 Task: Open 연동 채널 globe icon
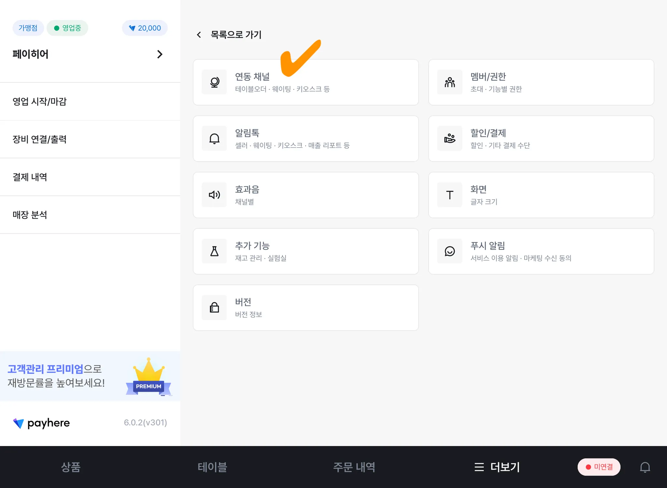coord(214,82)
